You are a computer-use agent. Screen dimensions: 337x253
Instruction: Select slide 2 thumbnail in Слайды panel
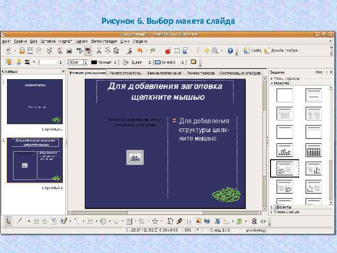[x=35, y=160]
